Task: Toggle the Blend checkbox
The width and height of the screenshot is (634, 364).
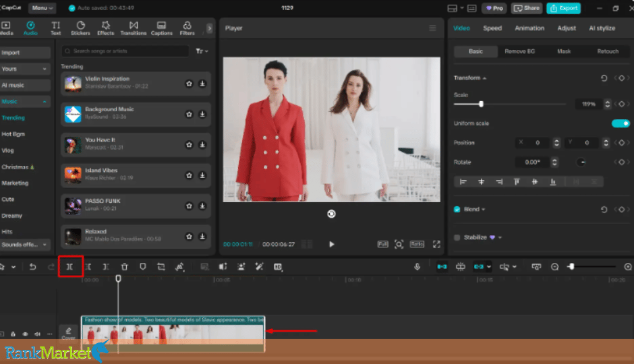Action: pyautogui.click(x=457, y=209)
